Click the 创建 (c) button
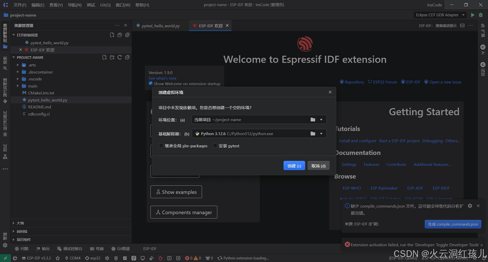 coord(294,166)
